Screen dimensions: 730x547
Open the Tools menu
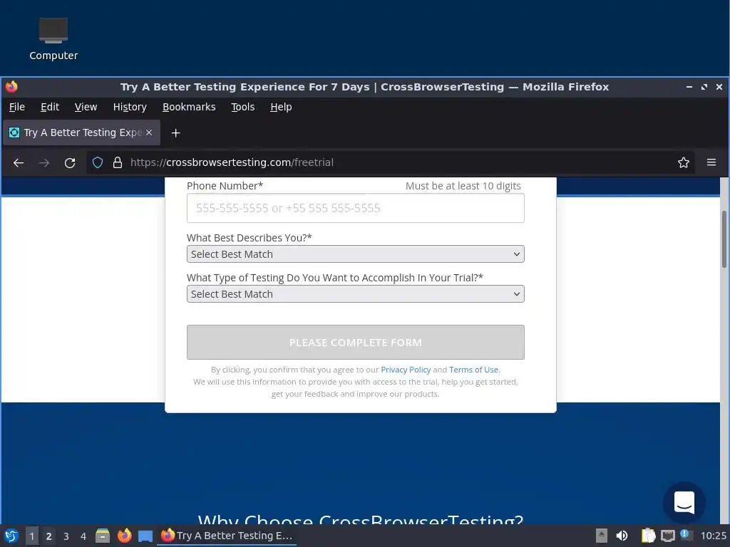[x=243, y=107]
